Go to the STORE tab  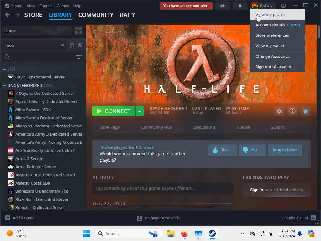[33, 15]
